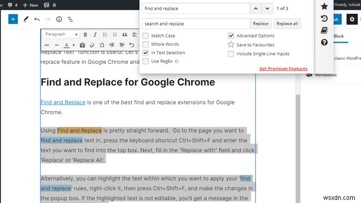Click the Replace button
The height and width of the screenshot is (203, 361).
[x=260, y=24]
